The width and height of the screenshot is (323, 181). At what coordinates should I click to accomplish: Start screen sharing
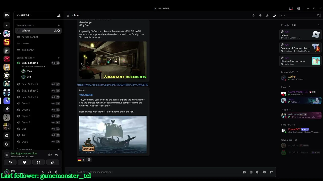(24, 162)
